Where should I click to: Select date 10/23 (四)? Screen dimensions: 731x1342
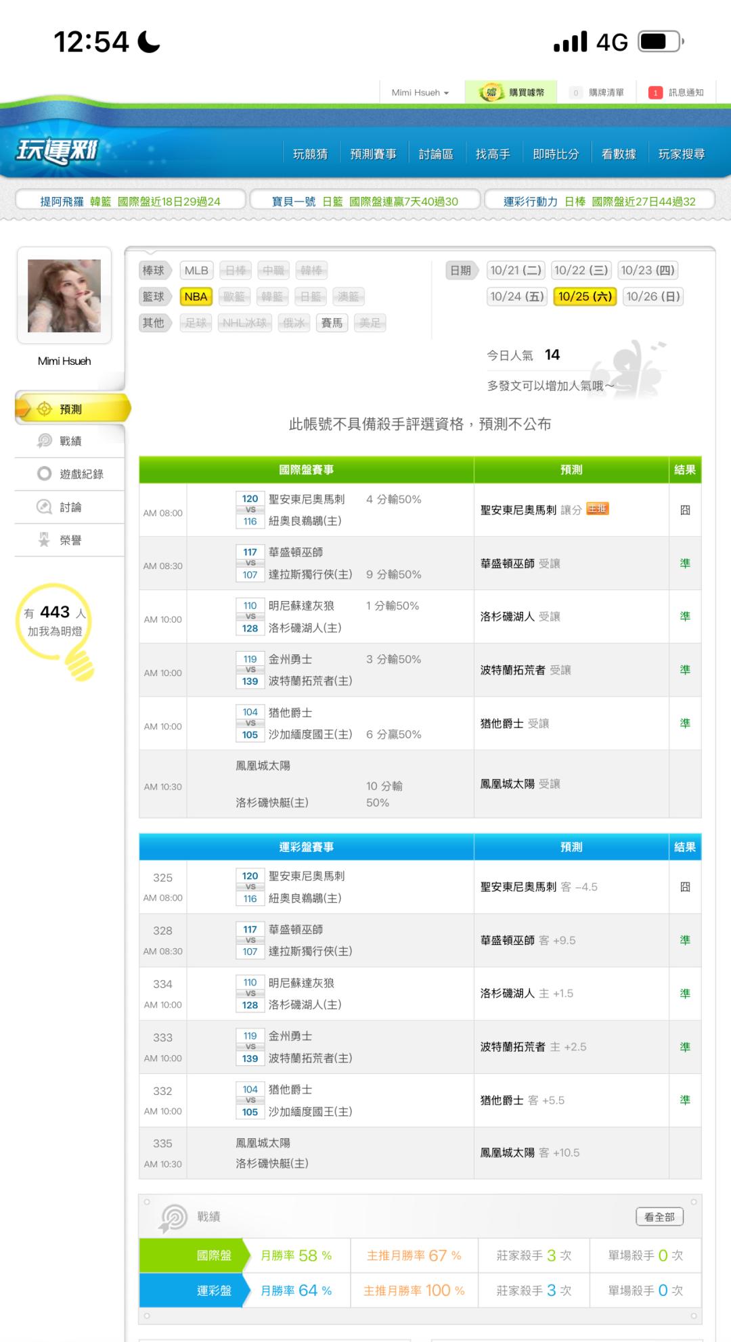point(648,271)
